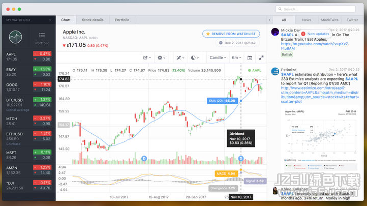The height and width of the screenshot is (206, 367).
Task: Toggle EBAY percent change badge +1.53%
Action: coord(42,69)
